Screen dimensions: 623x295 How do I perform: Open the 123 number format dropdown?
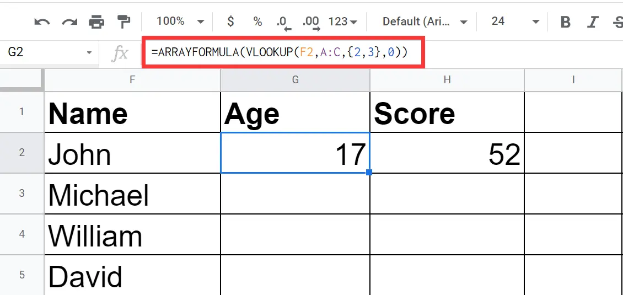tap(342, 22)
